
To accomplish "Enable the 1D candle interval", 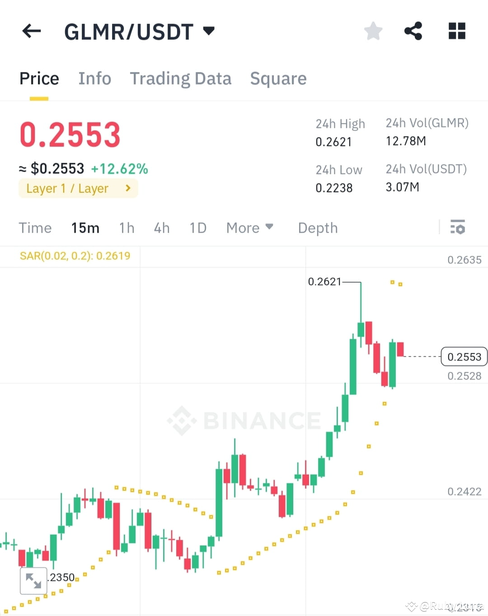I will [197, 228].
